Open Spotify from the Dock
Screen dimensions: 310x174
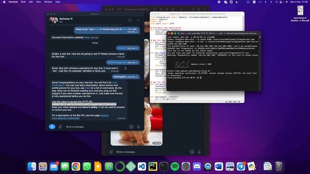coord(175,166)
